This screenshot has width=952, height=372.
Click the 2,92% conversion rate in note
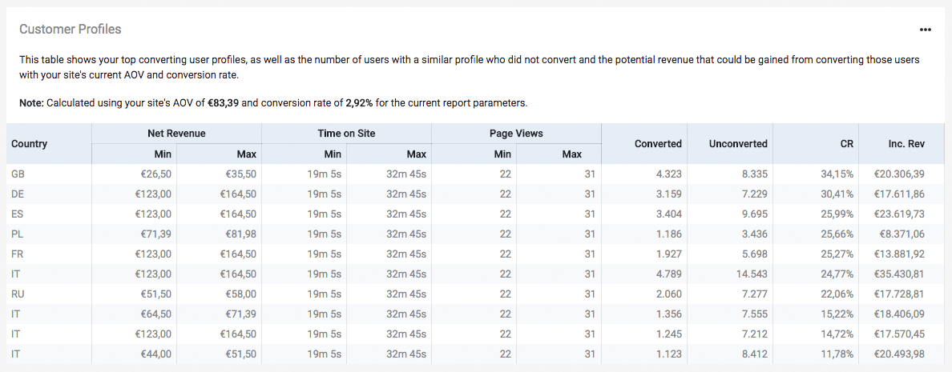[360, 103]
